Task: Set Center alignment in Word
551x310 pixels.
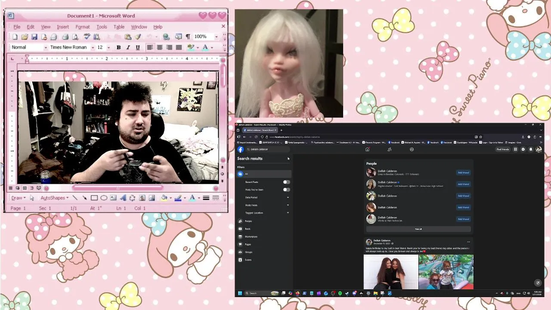Action: [159, 47]
